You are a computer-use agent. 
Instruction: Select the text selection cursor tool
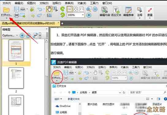pyautogui.click(x=55, y=9)
